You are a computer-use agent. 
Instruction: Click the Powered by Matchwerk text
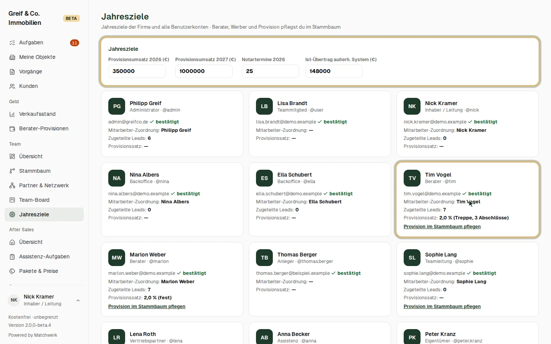(33, 335)
